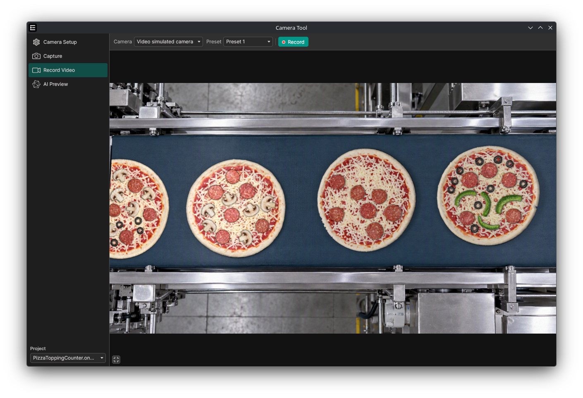Select the Record Video section
The height and width of the screenshot is (398, 583).
tap(68, 70)
